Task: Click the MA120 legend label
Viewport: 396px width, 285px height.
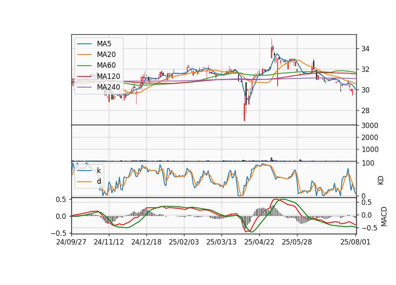Action: pyautogui.click(x=108, y=76)
